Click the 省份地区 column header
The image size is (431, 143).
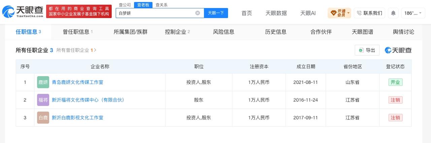coord(353,67)
